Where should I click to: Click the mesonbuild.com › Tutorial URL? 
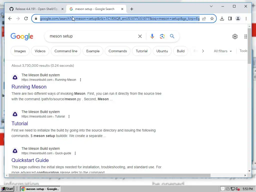tap(43, 116)
